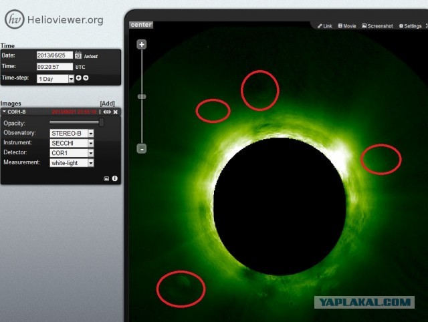Open COR1-B image header picture icon
This screenshot has width=428, height=322.
[x=106, y=178]
